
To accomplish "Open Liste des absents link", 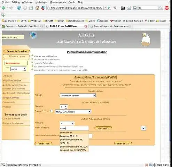I will 11,119.
